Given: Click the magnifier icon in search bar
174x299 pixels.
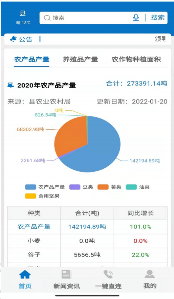Looking at the screenshot, I should pyautogui.click(x=47, y=18).
